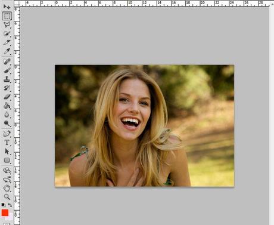
Task: Open the red foreground color swatch
Action: 5,212
